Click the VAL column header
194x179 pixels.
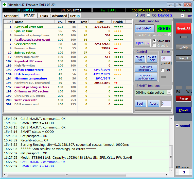[x=61, y=22]
